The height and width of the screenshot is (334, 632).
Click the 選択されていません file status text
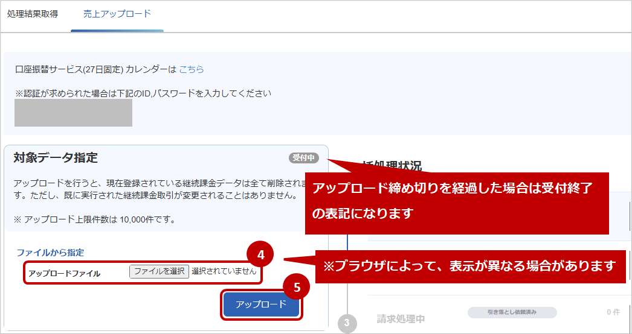point(224,272)
